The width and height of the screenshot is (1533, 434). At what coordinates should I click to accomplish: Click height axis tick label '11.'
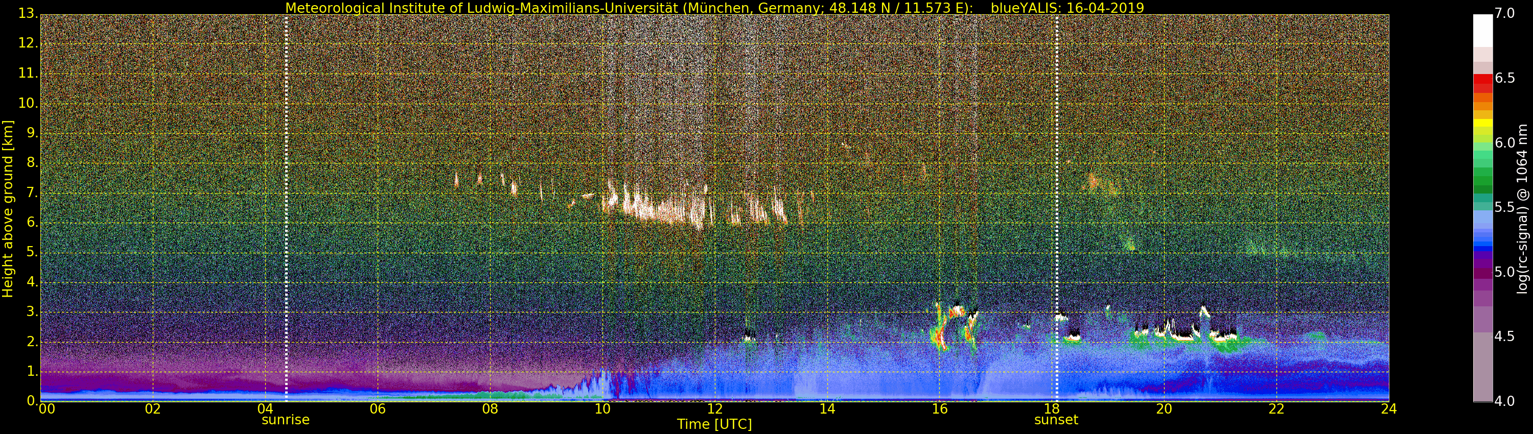tap(29, 74)
